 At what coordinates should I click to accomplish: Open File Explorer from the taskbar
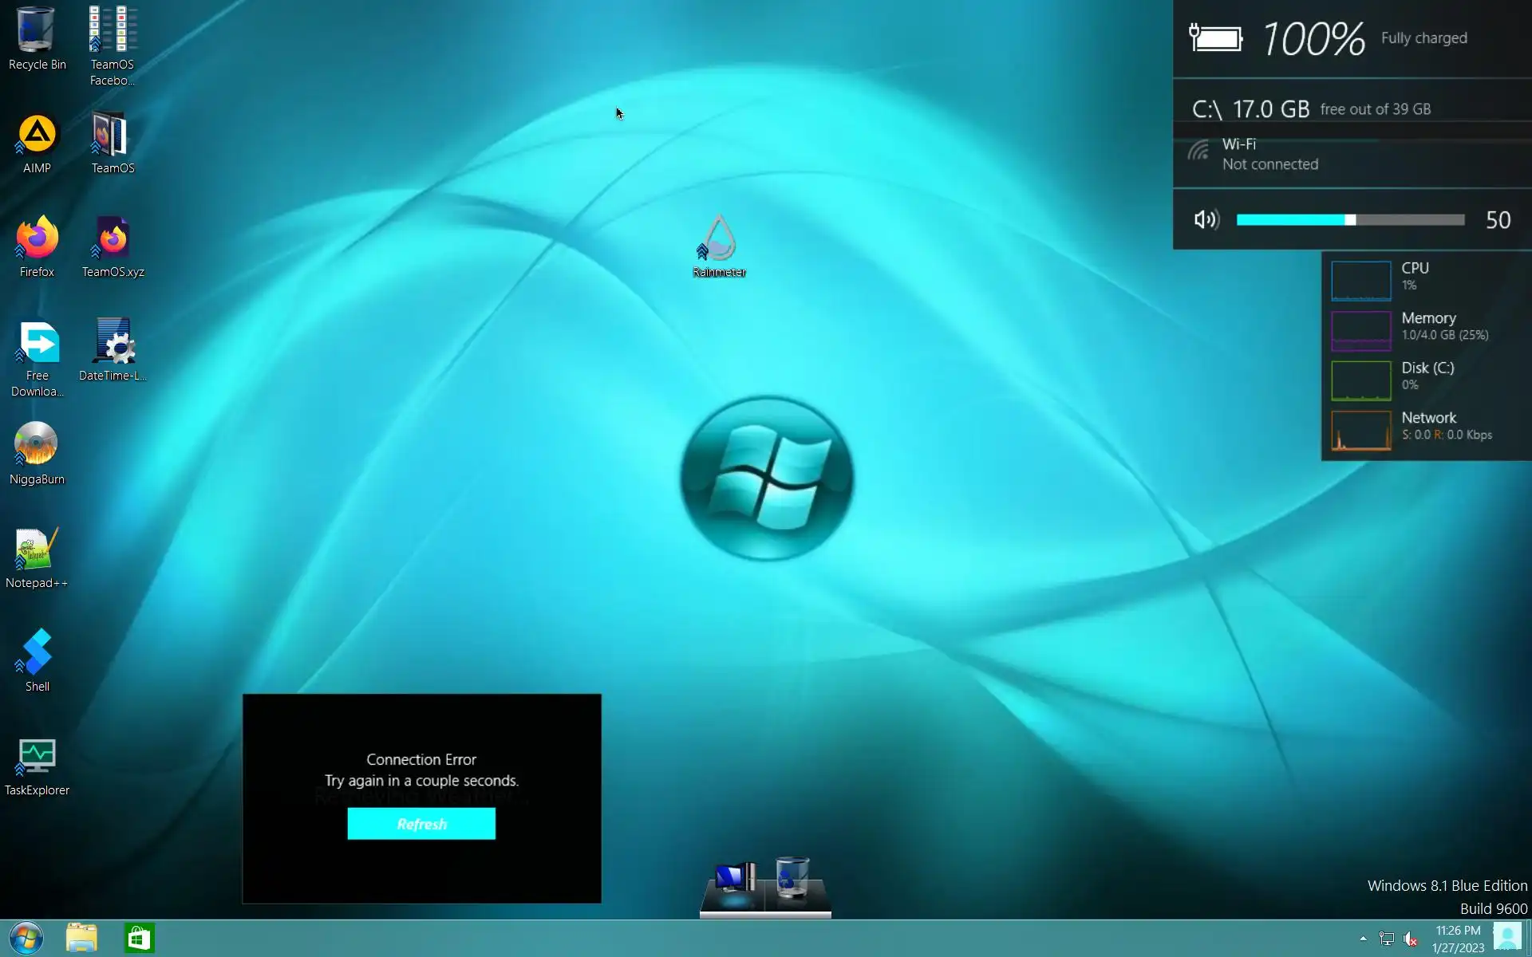coord(81,938)
